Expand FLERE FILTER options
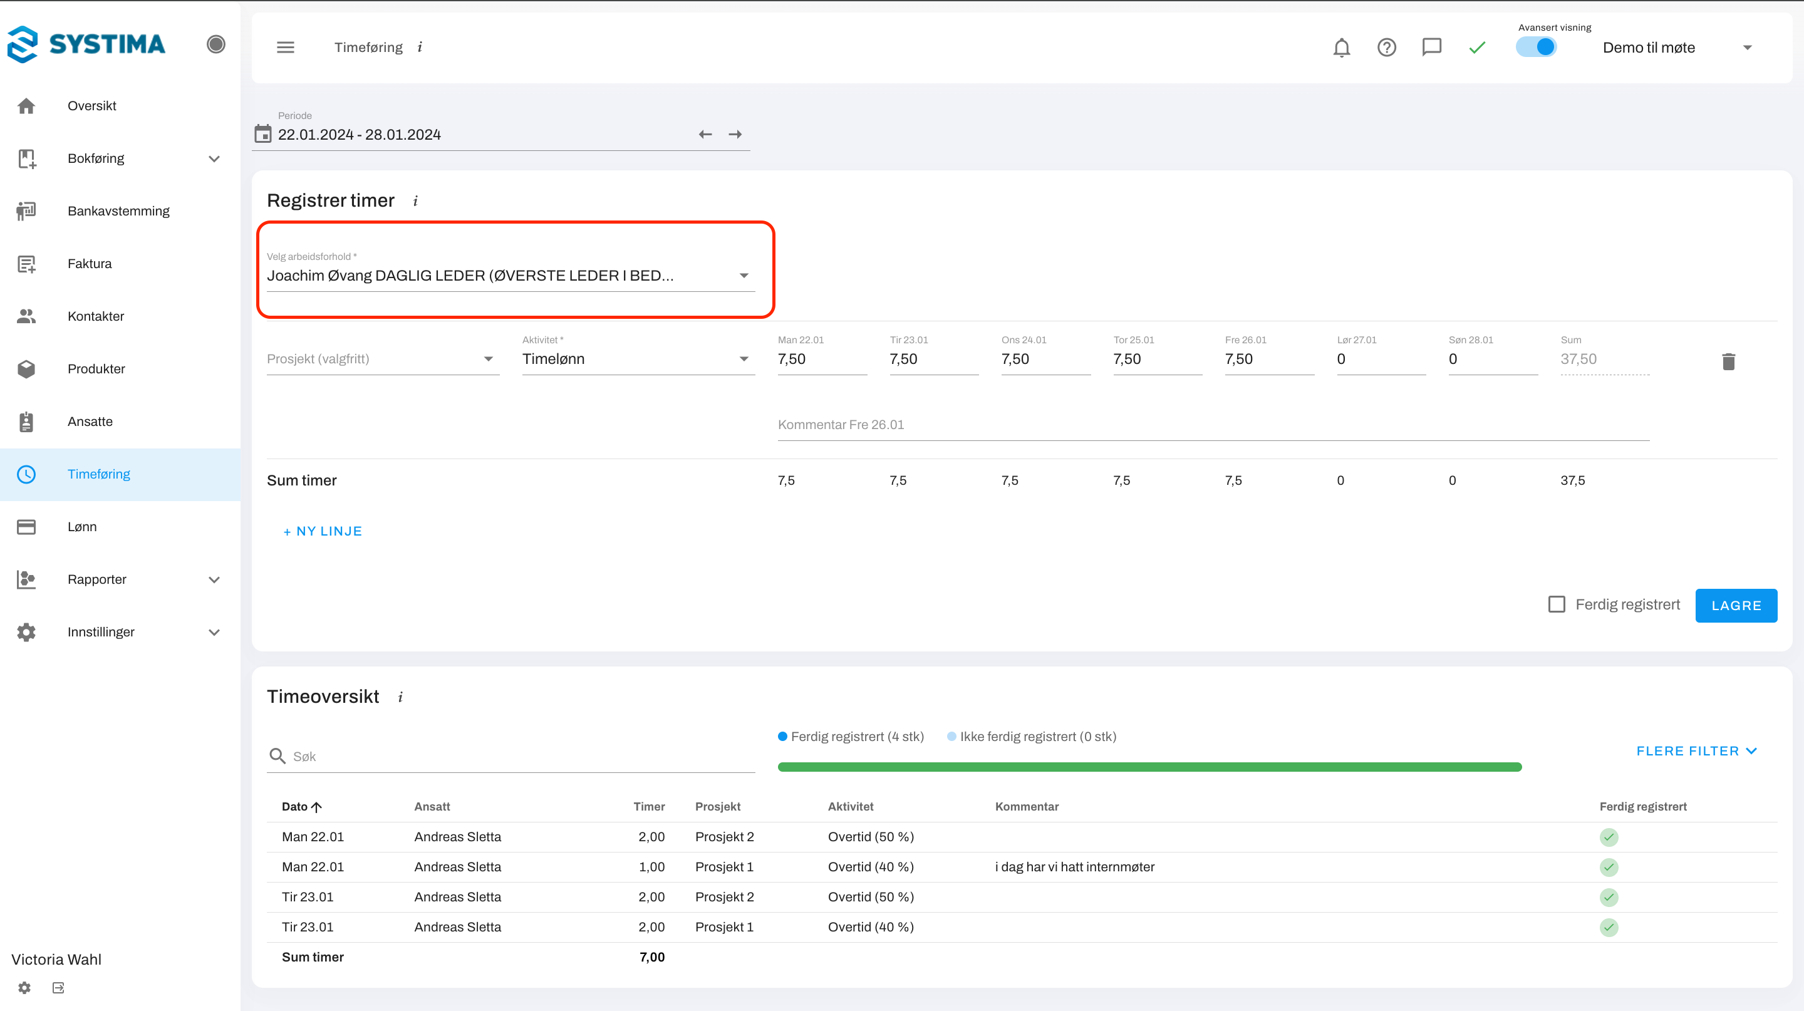1804x1011 pixels. pos(1696,750)
